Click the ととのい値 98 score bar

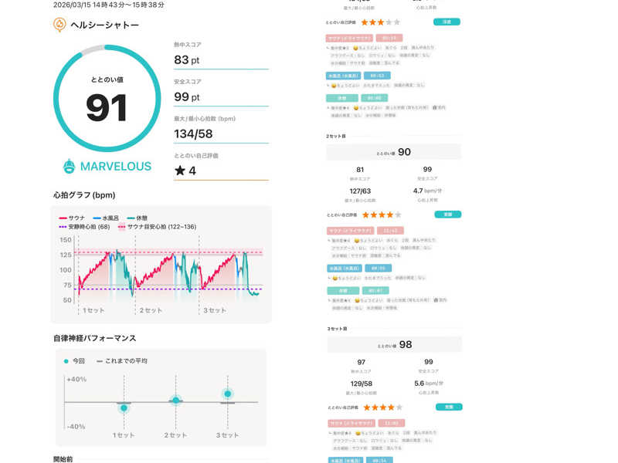pos(394,345)
